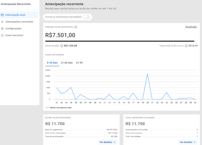
Task: Click the gear icon beside Configurações
Action: coord(3,29)
